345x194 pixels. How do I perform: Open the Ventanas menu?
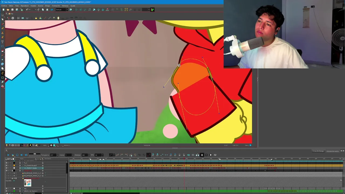pyautogui.click(x=65, y=6)
